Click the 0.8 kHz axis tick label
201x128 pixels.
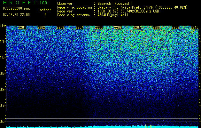coord(2,90)
